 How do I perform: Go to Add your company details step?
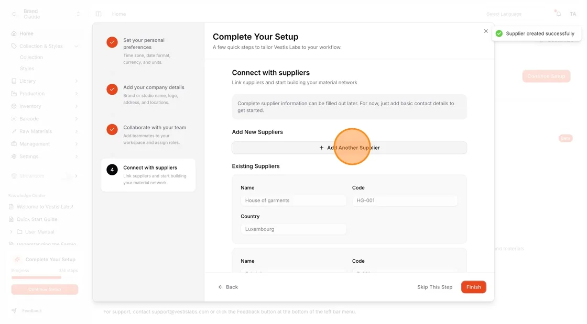coord(148,95)
